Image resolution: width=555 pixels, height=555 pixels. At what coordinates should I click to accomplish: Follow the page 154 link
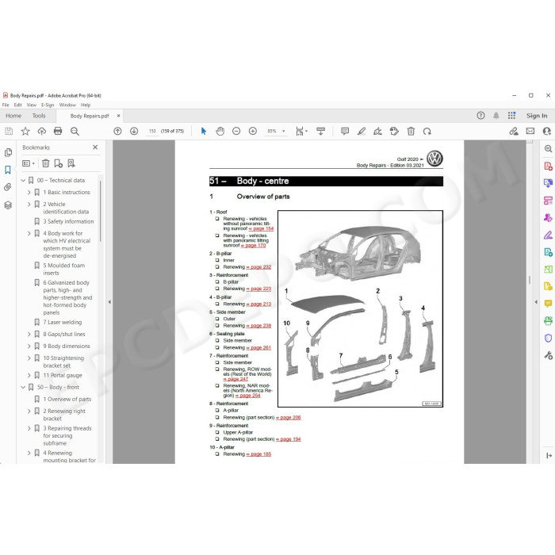(x=261, y=228)
